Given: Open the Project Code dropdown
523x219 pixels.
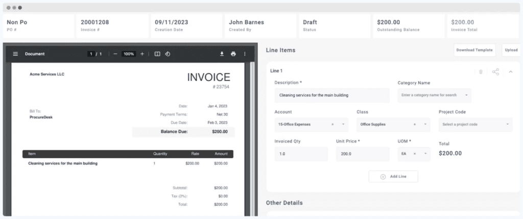Looking at the screenshot, I should tap(508, 124).
